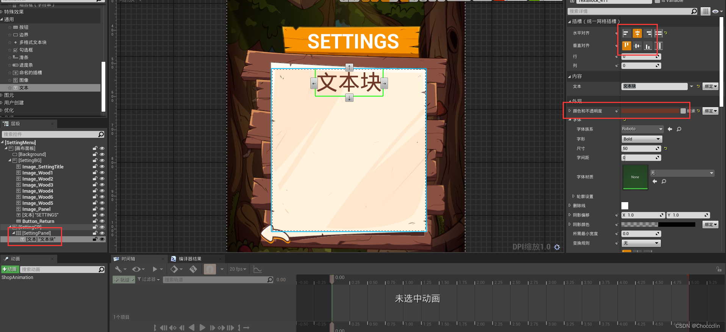Open 过滤器 filter menu in timeline
This screenshot has height=332, width=726.
[x=149, y=279]
